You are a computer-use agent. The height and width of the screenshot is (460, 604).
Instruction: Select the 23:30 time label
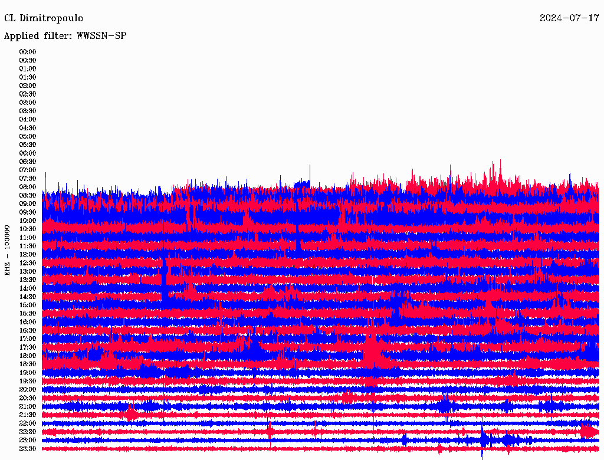pyautogui.click(x=28, y=449)
